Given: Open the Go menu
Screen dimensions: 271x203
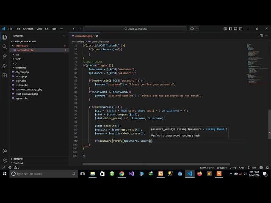Looking at the screenshot, I should (x=47, y=29).
